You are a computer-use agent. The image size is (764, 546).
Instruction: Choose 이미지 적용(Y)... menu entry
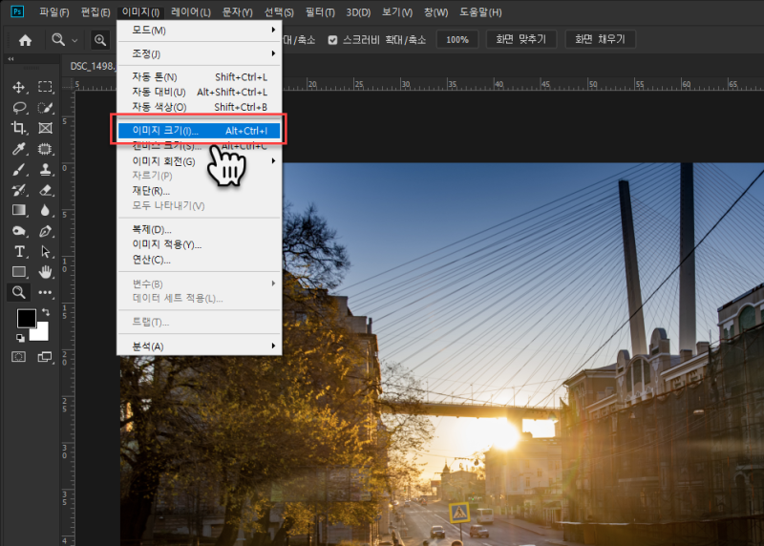click(x=200, y=244)
